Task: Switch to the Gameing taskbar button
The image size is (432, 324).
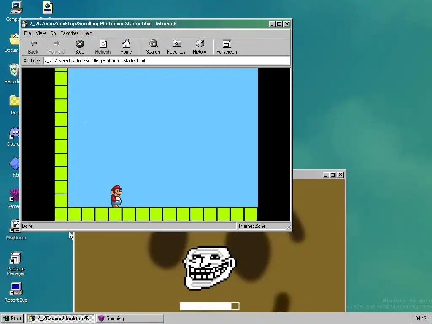Action: [130, 319]
